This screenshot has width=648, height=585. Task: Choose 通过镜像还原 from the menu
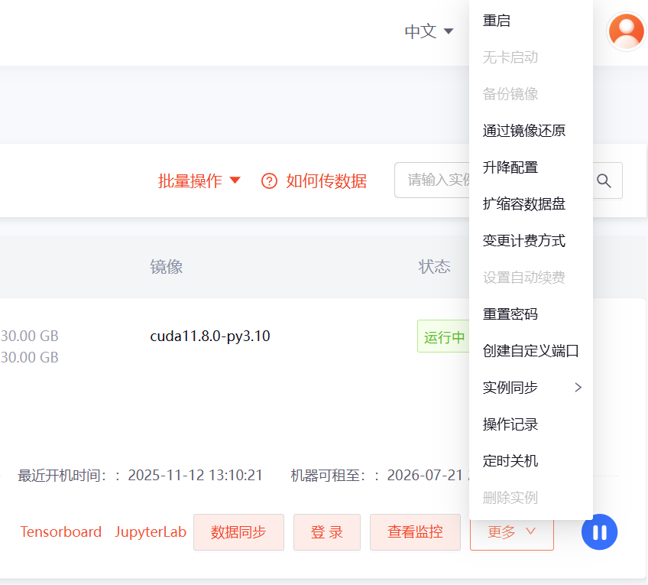click(523, 131)
